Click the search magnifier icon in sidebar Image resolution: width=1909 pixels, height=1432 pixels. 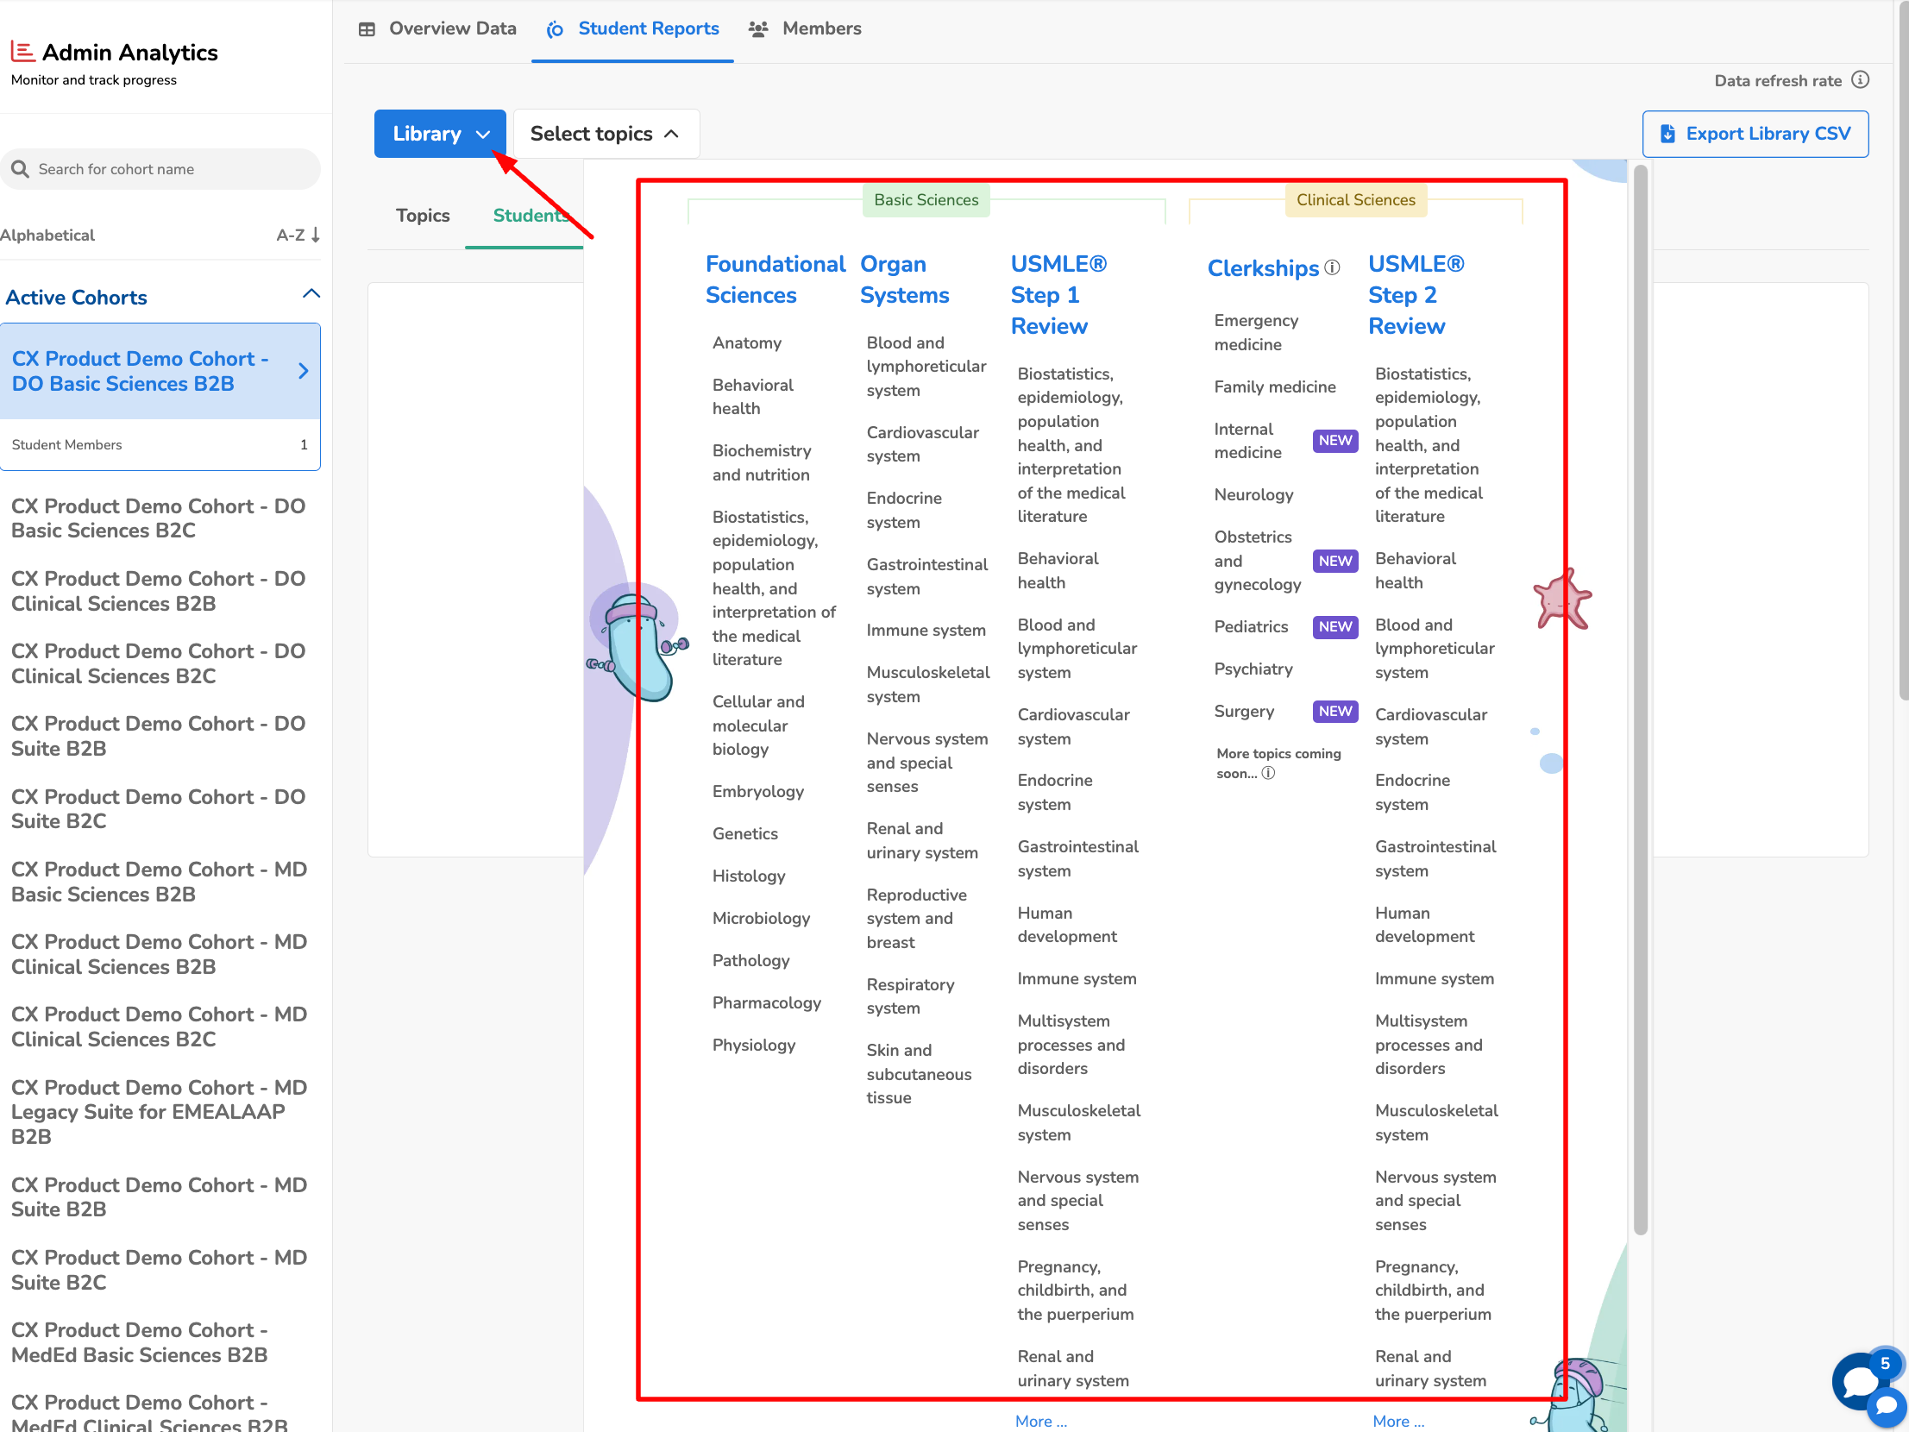coord(21,169)
